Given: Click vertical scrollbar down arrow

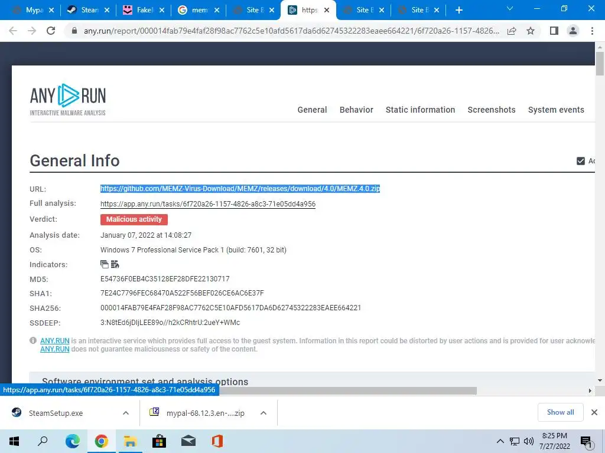Looking at the screenshot, I should click(600, 380).
